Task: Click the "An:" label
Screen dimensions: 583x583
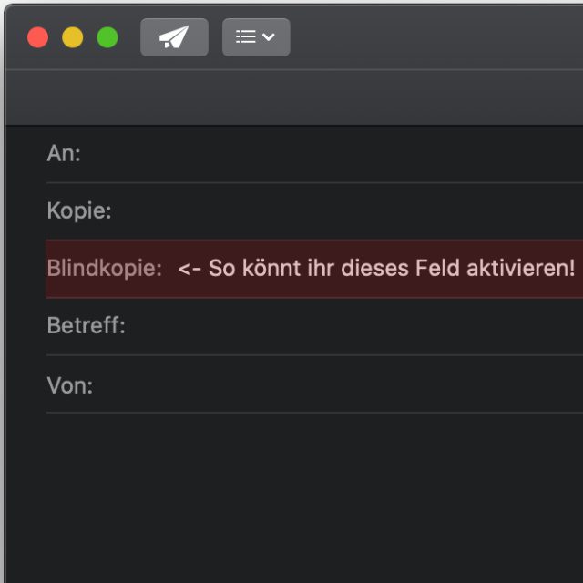Action: coord(64,154)
